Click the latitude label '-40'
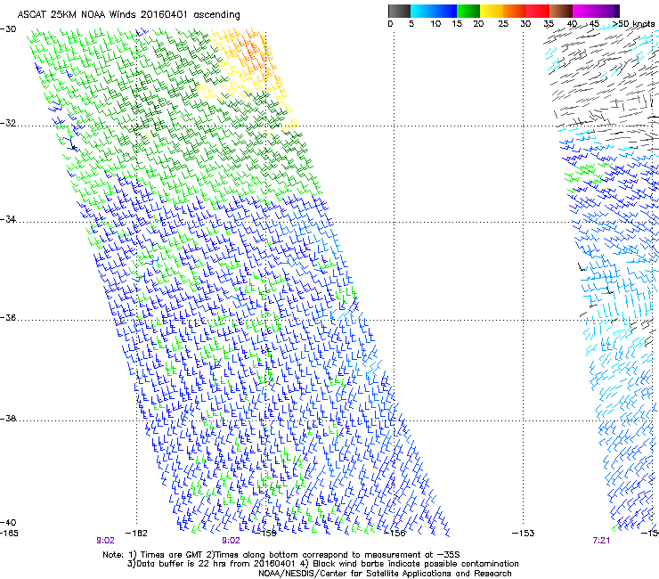The image size is (659, 579). click(x=8, y=522)
